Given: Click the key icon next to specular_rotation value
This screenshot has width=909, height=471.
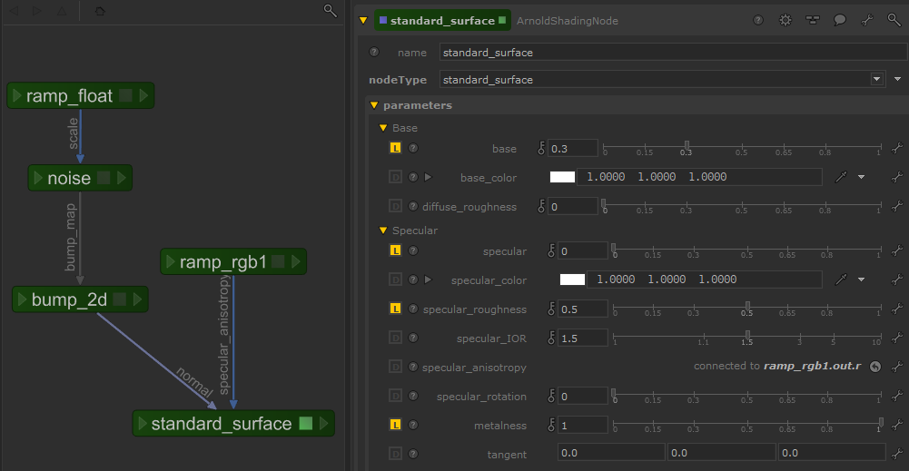Looking at the screenshot, I should pyautogui.click(x=551, y=395).
